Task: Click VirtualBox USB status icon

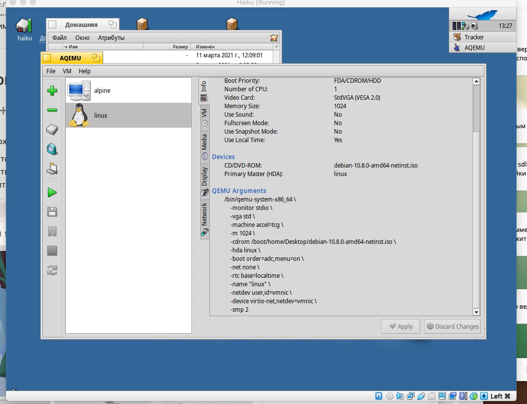Action: [421, 396]
